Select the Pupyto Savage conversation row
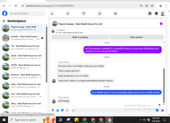Viewport: 170px width, 123px height. point(23,28)
